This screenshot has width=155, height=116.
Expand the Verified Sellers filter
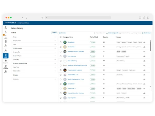click(x=34, y=71)
